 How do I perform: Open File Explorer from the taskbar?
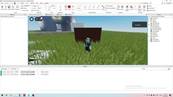11,95
